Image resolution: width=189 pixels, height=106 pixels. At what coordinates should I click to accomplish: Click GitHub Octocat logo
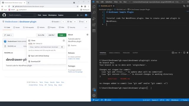4,15
